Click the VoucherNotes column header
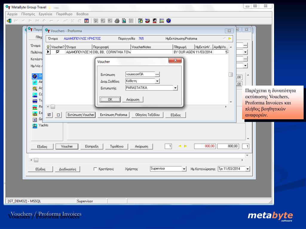306x229 pixels. pos(152,47)
